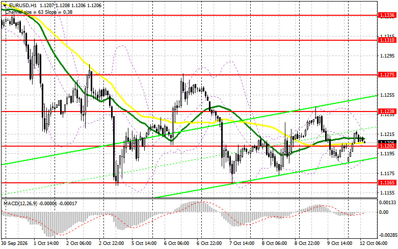Select the 1.1238 red price level label
The image size is (398, 249).
click(x=387, y=112)
